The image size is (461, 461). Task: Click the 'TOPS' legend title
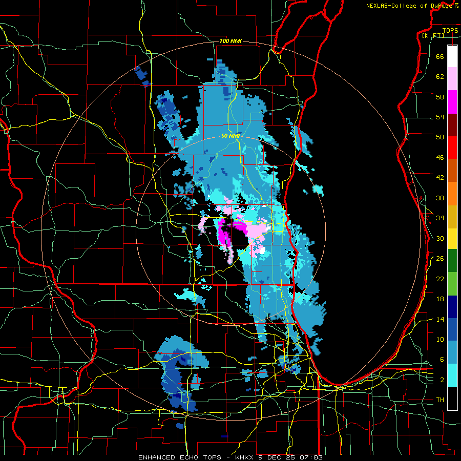(x=450, y=30)
